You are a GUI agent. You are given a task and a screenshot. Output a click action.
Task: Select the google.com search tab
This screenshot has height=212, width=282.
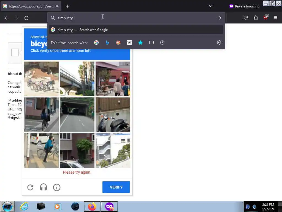[31, 6]
